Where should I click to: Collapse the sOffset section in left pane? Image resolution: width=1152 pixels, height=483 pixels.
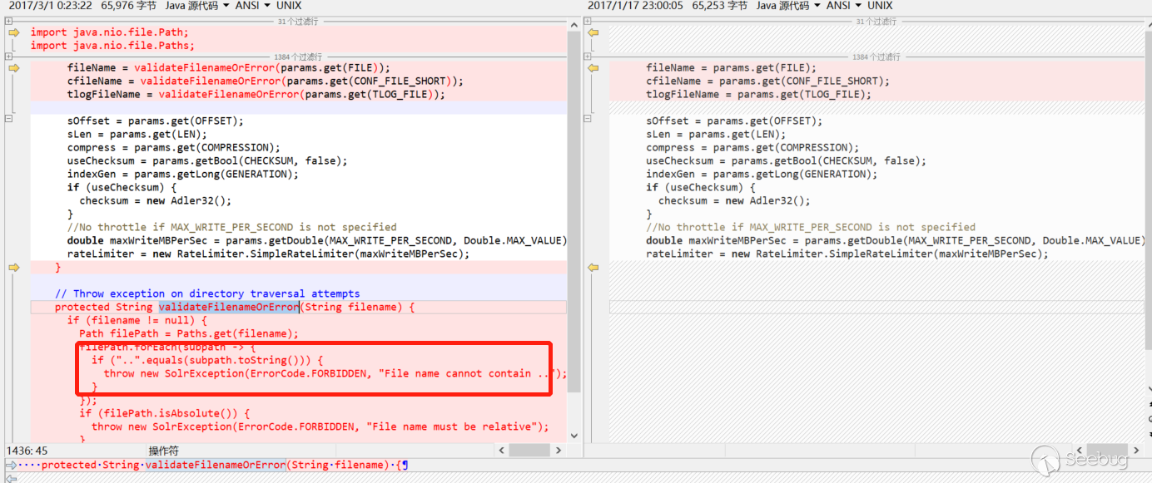(8, 119)
